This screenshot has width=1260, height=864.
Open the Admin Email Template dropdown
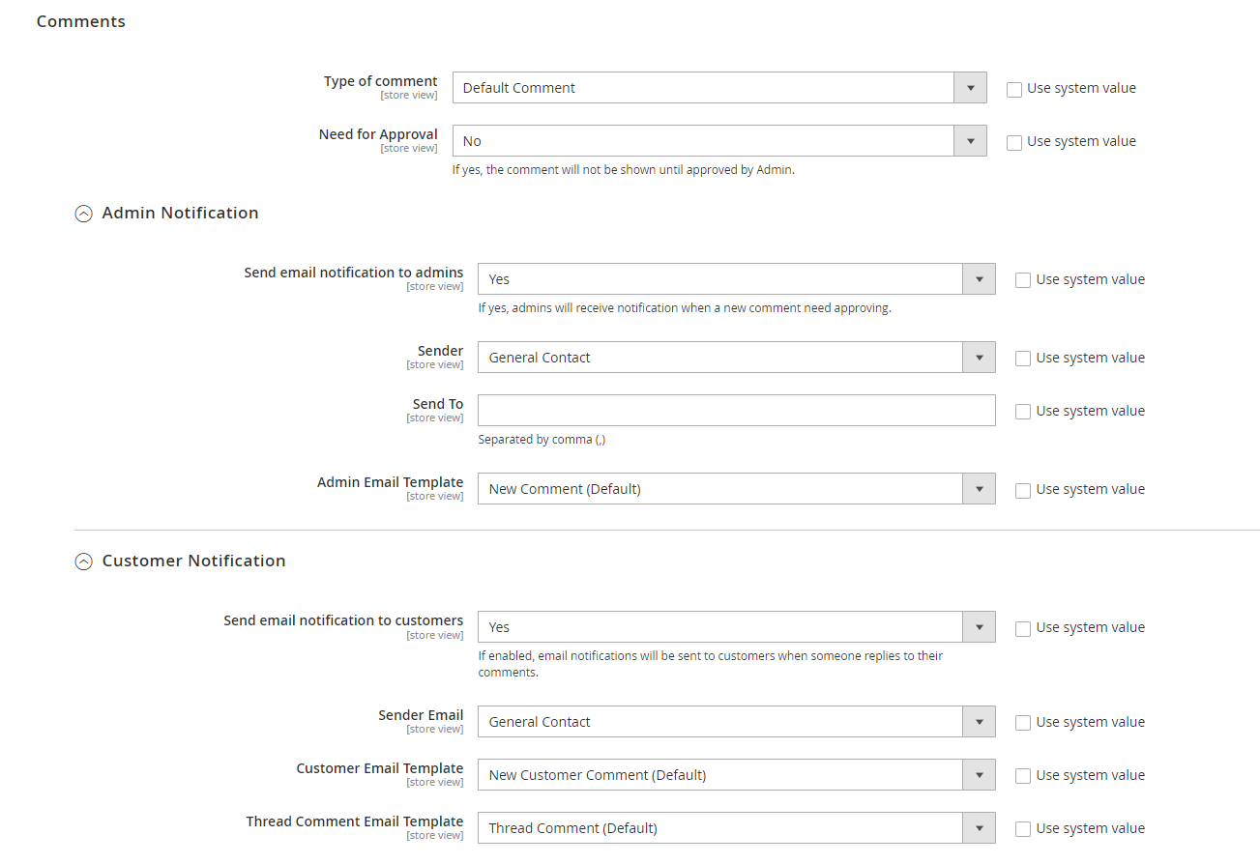click(x=736, y=489)
